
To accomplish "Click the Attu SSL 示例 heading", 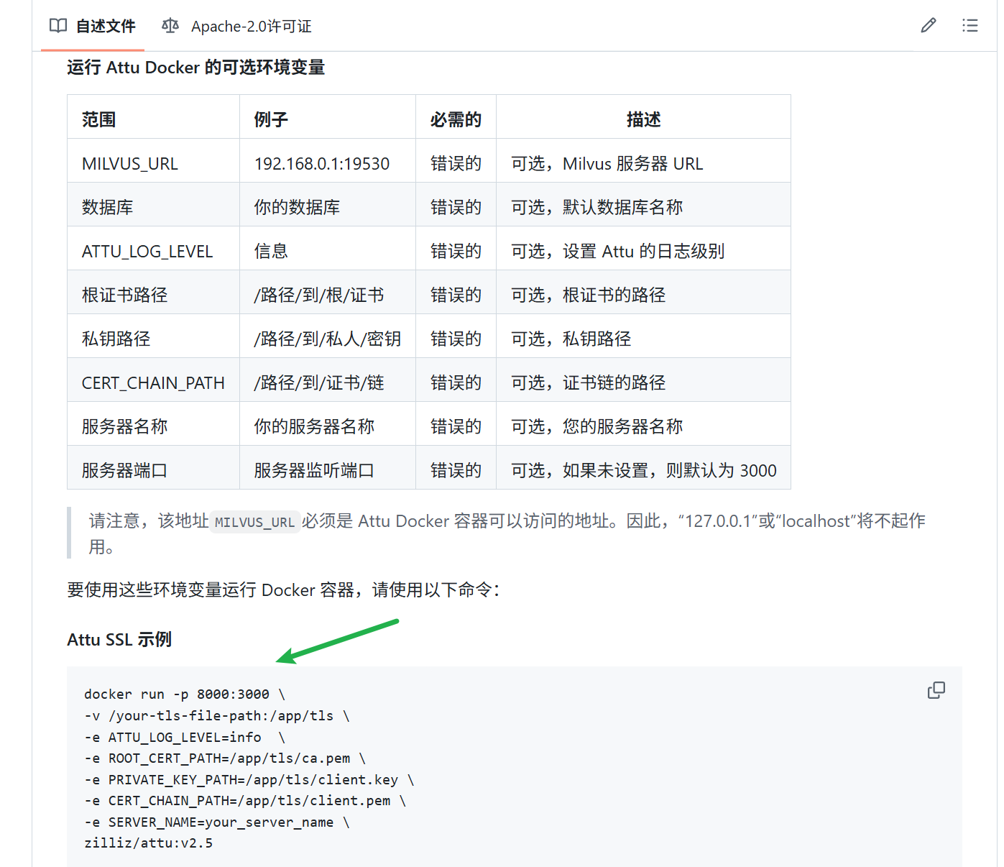I will coord(119,639).
